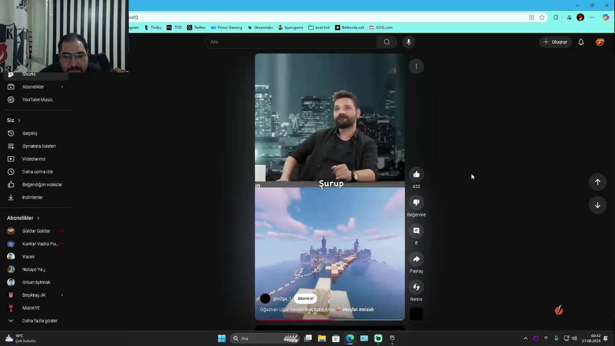This screenshot has height=346, width=615.
Task: Click the favorite star in the address bar
Action: (542, 17)
